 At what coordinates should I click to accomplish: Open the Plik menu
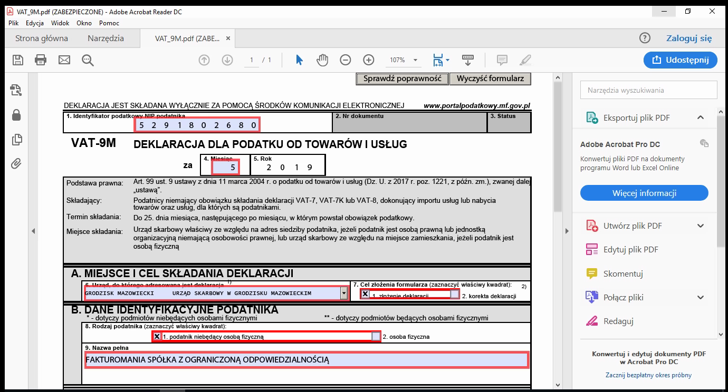(14, 23)
